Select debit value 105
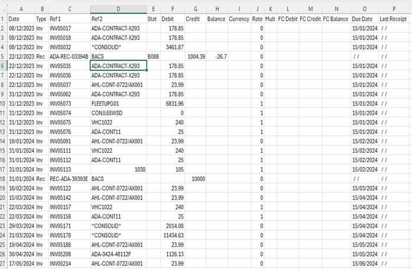412x269 pixels. [x=173, y=170]
